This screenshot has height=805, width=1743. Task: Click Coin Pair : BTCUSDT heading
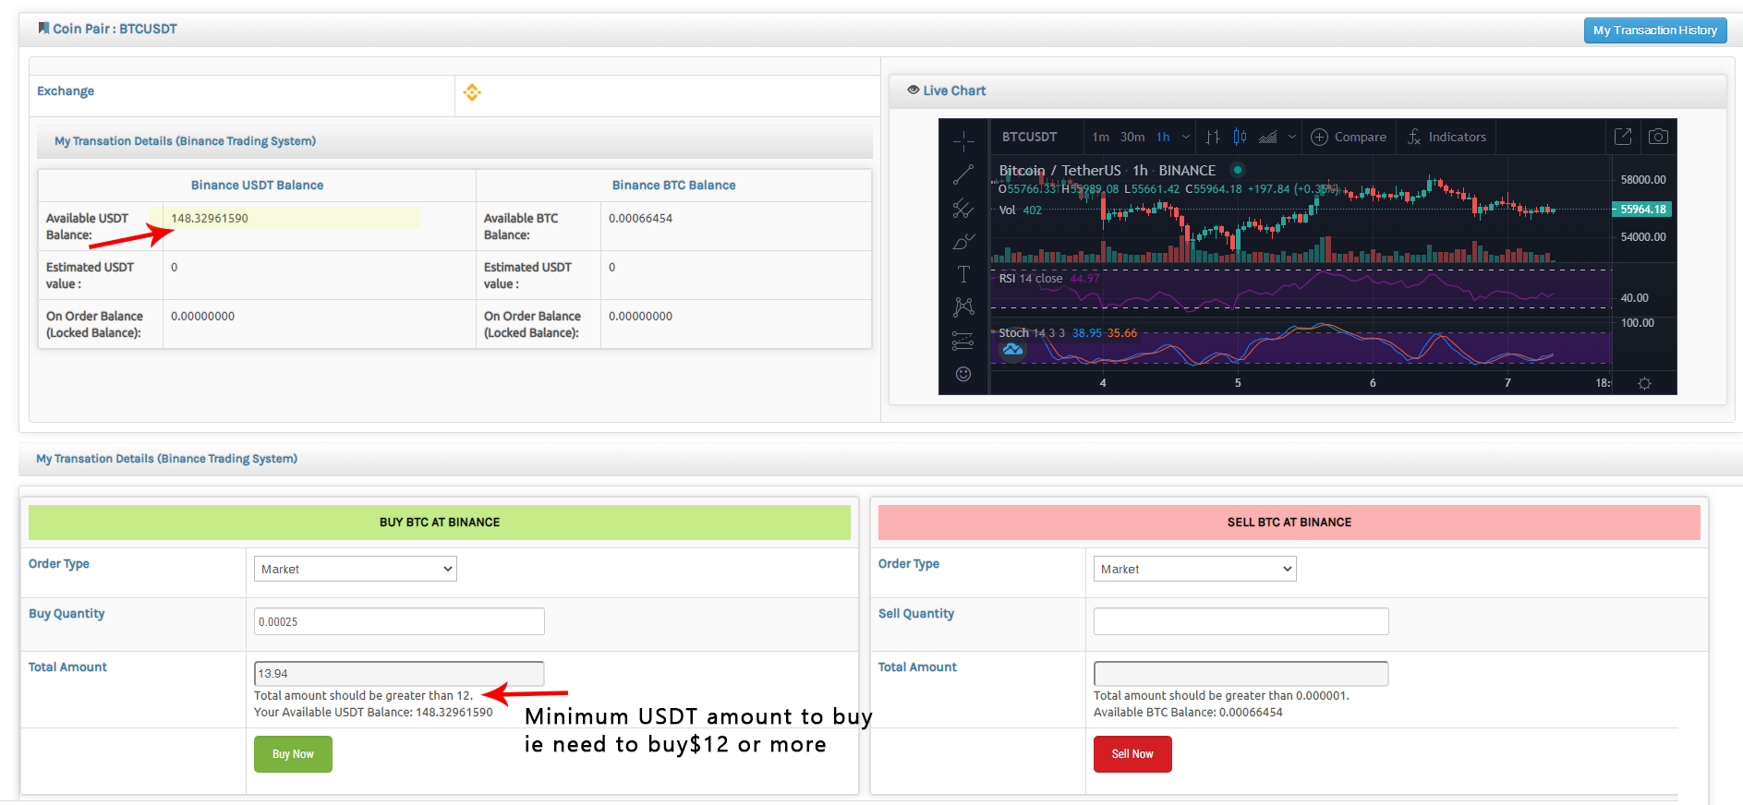click(115, 29)
